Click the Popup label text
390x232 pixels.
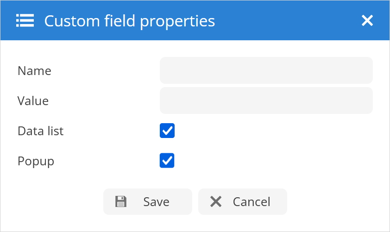(x=36, y=161)
